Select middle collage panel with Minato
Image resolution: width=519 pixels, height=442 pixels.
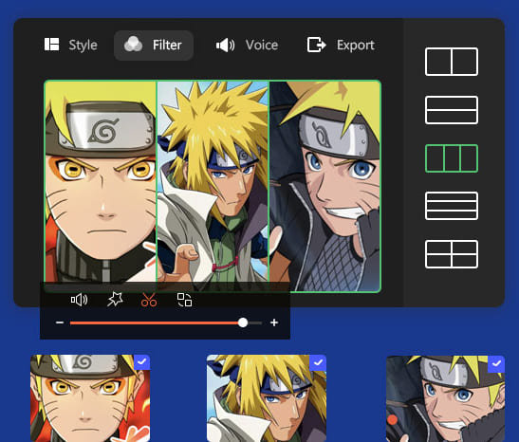coord(213,186)
